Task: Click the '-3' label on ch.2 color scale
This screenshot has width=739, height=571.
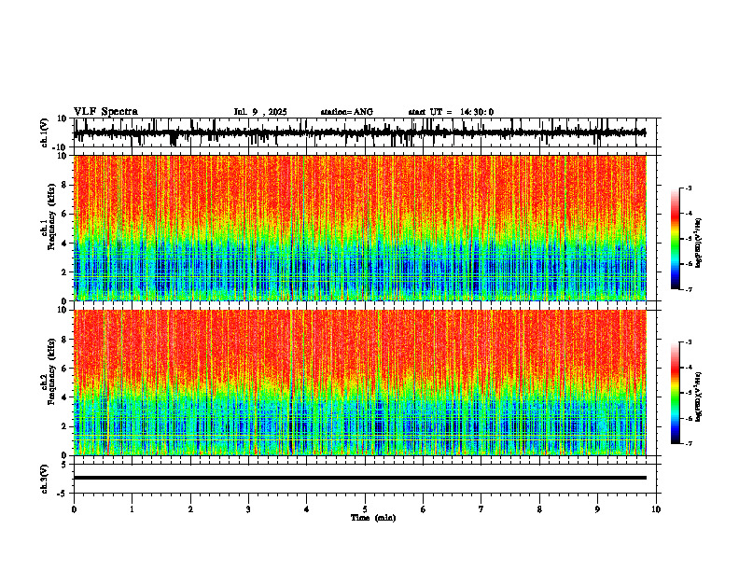Action: pos(689,342)
